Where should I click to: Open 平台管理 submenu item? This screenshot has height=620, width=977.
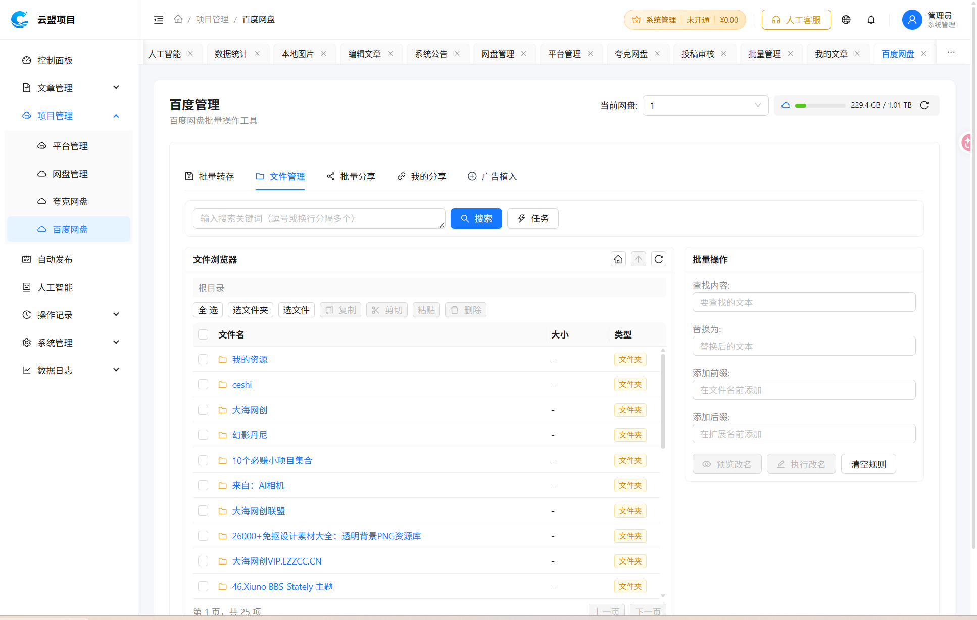(69, 146)
